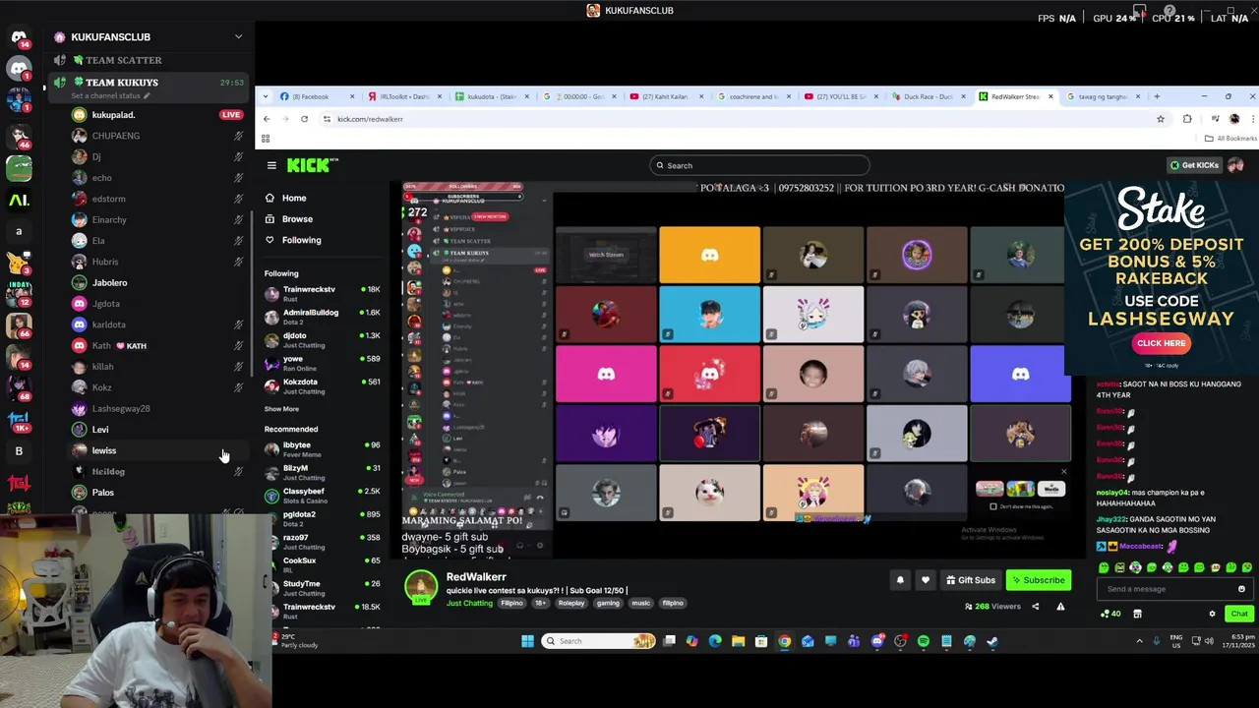The image size is (1259, 708).
Task: Bookmark this page with the star icon
Action: point(1161,119)
